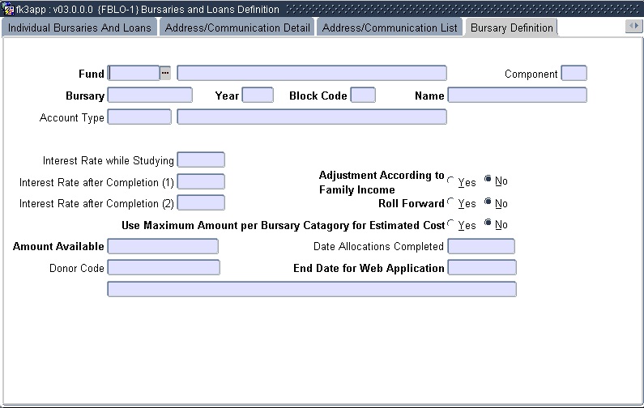Viewport: 644px width, 408px height.
Task: Select Yes for Adjustment According to Family Income
Action: point(451,181)
